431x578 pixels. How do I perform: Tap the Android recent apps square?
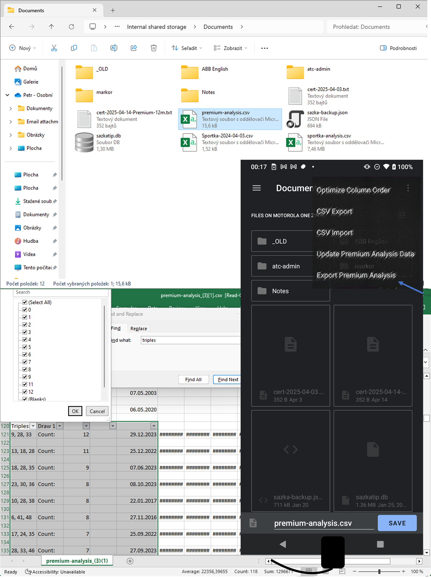pos(380,544)
